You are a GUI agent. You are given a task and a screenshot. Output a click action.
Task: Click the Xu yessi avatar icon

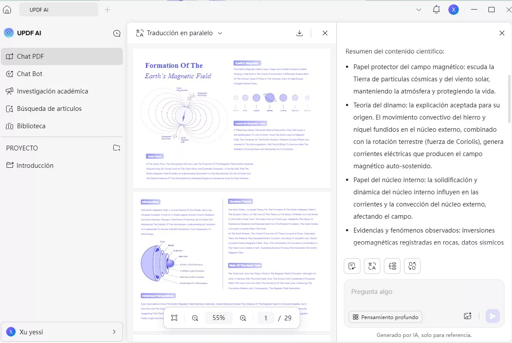click(11, 332)
